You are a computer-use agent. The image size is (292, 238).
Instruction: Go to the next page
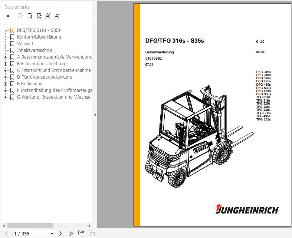[x=60, y=234]
